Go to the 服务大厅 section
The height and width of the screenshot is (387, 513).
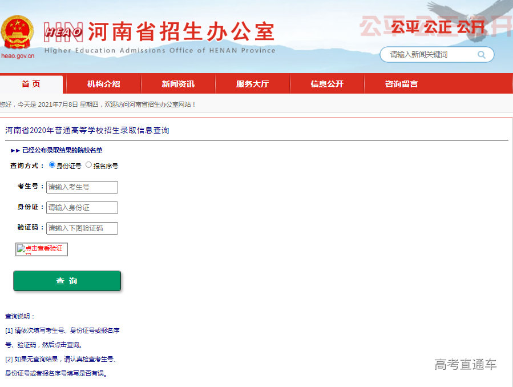253,83
